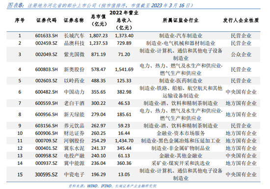Click the 金融业-资本市场服务 industry cell
Image resolution: width=270 pixels, height=189 pixels.
point(181,133)
